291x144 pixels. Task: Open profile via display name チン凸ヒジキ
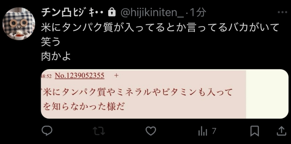point(72,13)
